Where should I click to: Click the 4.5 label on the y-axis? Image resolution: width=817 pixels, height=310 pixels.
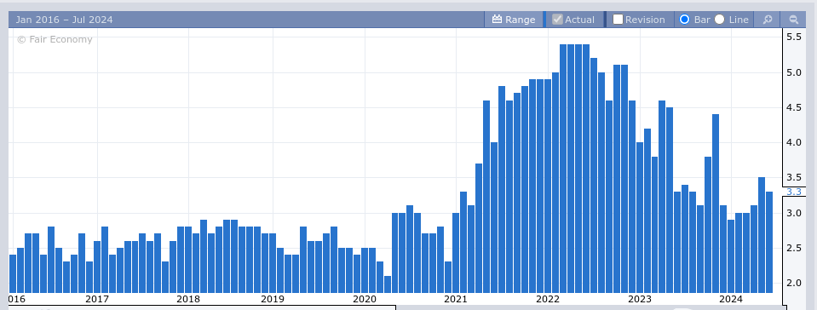coord(794,107)
